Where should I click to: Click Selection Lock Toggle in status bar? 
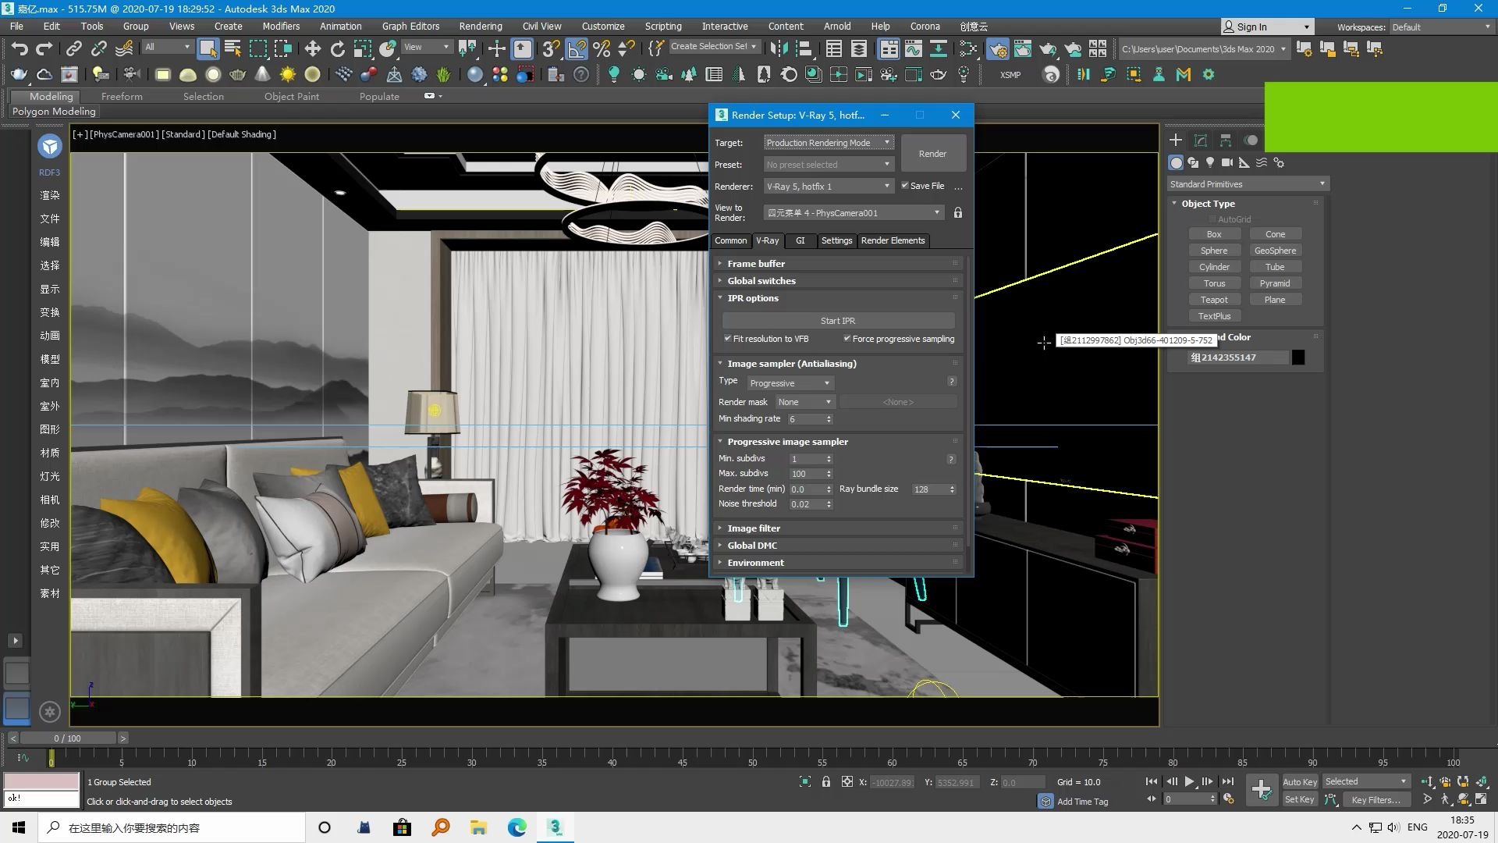(825, 781)
